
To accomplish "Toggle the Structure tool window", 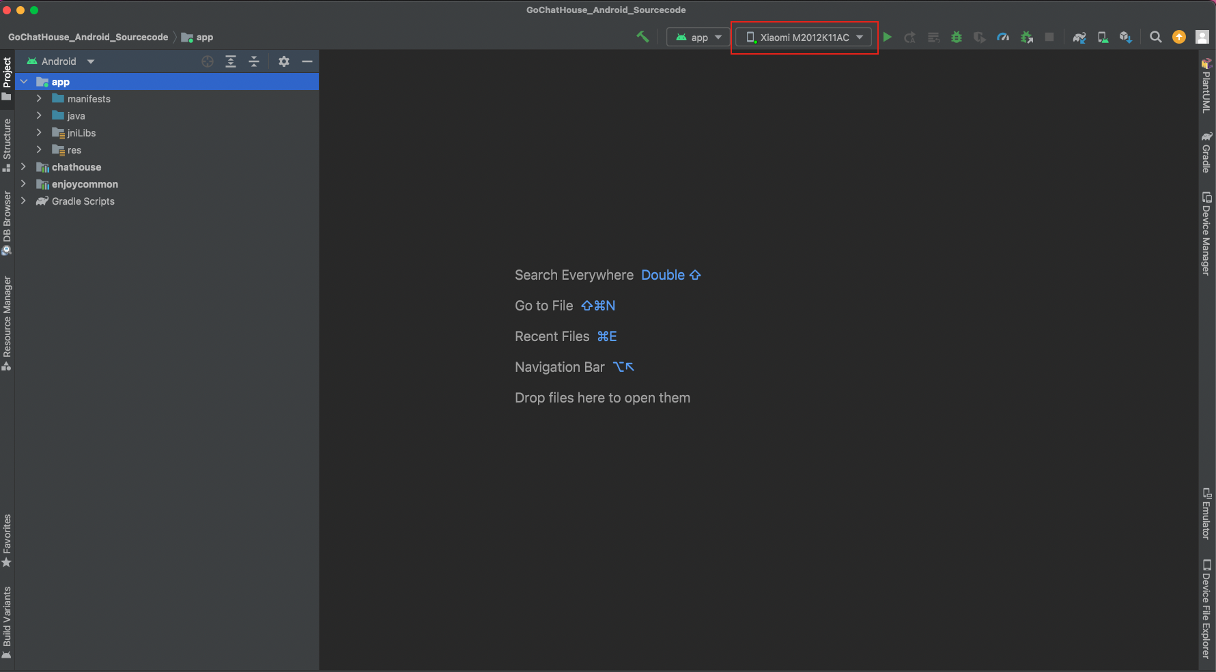I will point(7,145).
